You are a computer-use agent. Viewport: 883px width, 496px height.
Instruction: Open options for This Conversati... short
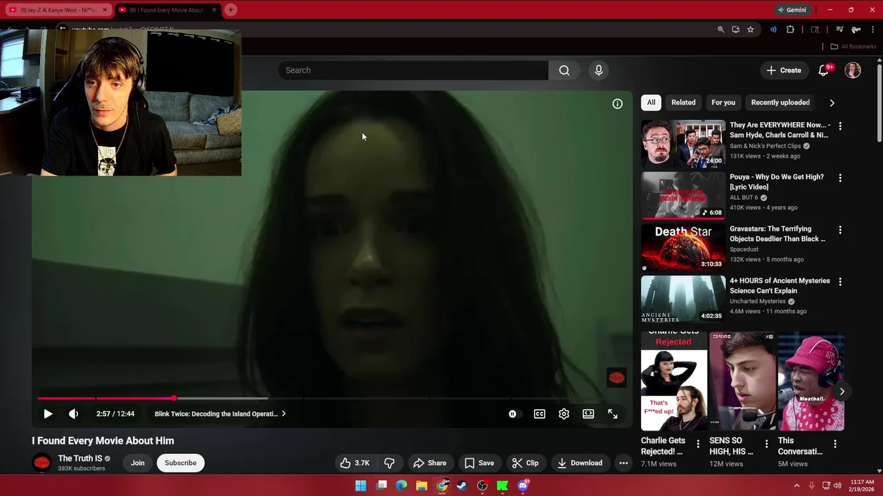click(x=835, y=444)
